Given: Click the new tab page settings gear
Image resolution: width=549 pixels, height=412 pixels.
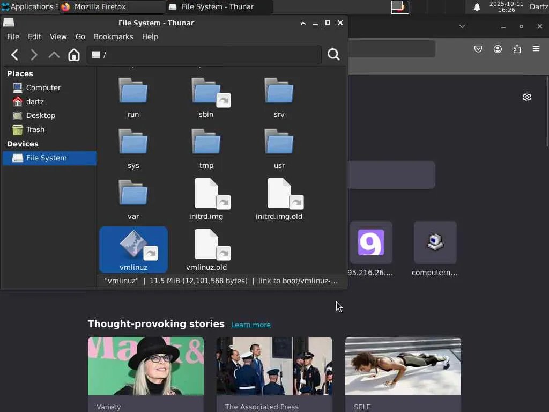Looking at the screenshot, I should coord(527,97).
